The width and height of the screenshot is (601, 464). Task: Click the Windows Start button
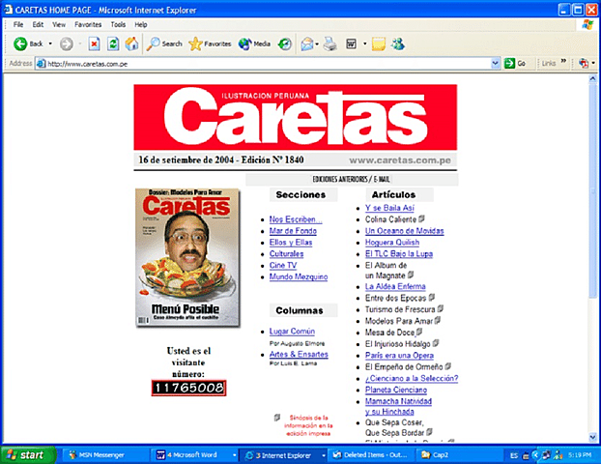28,455
